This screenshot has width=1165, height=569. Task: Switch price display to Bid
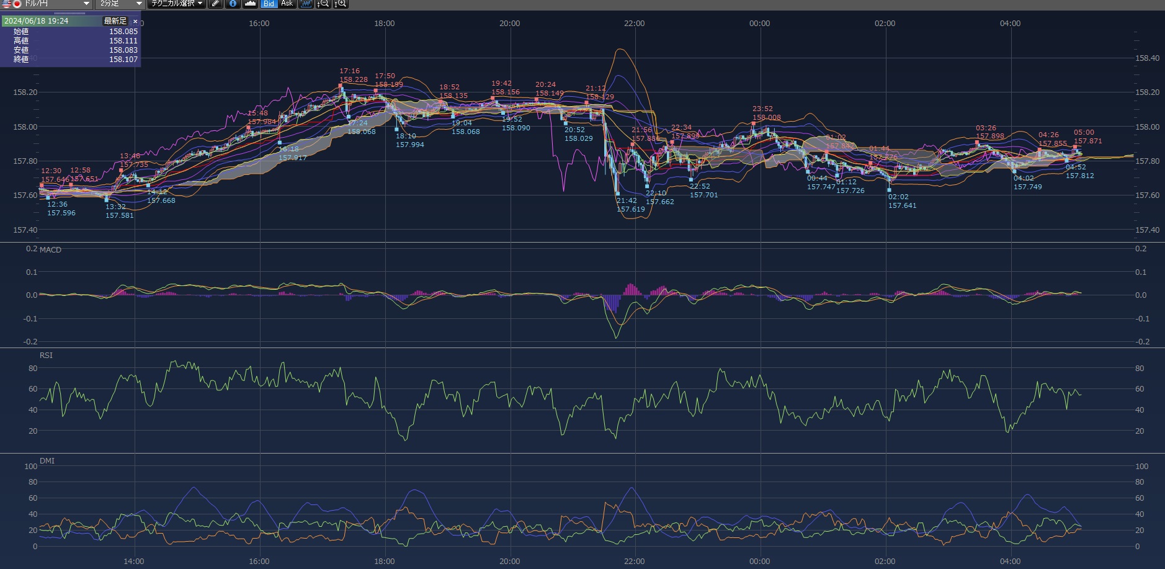(269, 4)
